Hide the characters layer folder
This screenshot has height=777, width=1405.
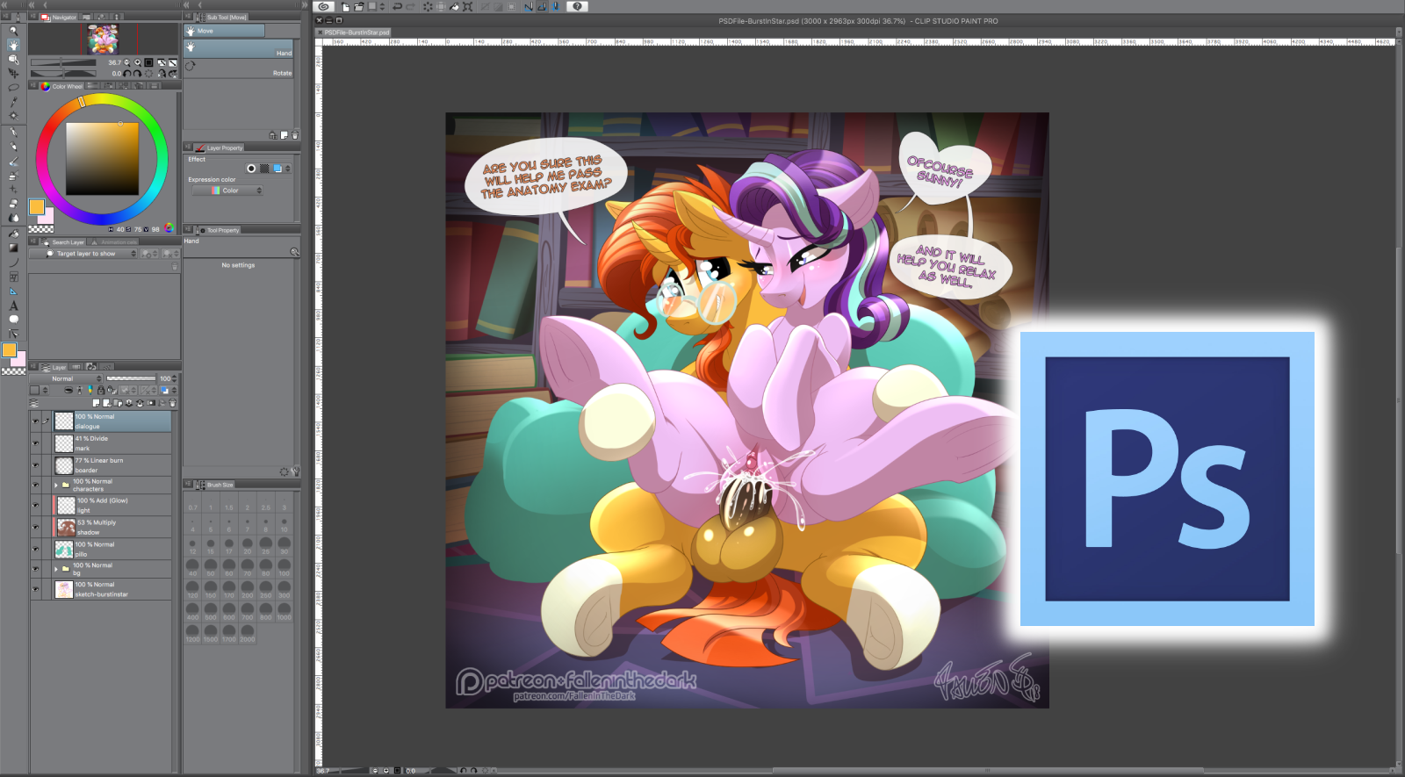pyautogui.click(x=35, y=485)
